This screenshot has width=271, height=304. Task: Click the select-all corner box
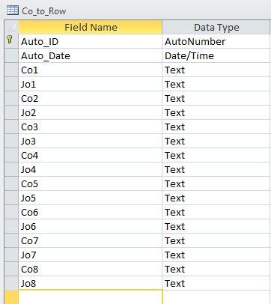point(11,27)
